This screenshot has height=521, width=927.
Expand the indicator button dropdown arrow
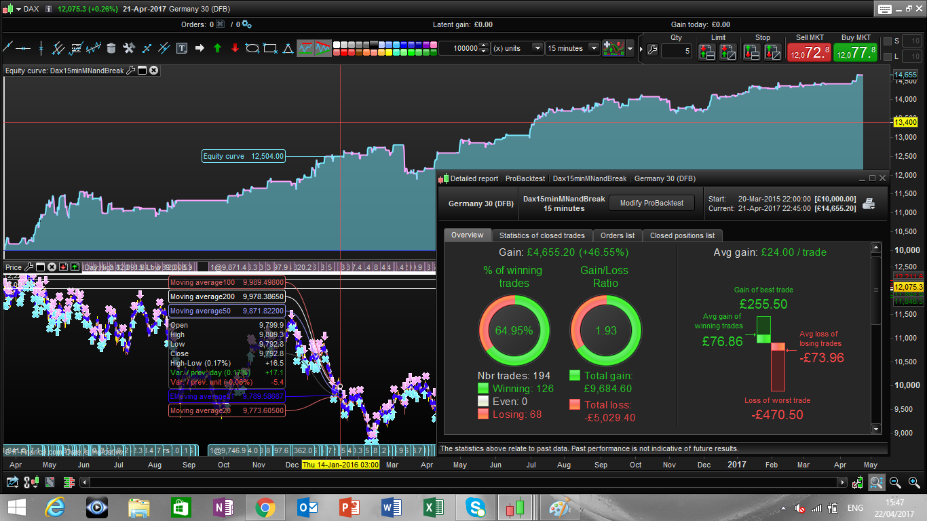point(630,48)
